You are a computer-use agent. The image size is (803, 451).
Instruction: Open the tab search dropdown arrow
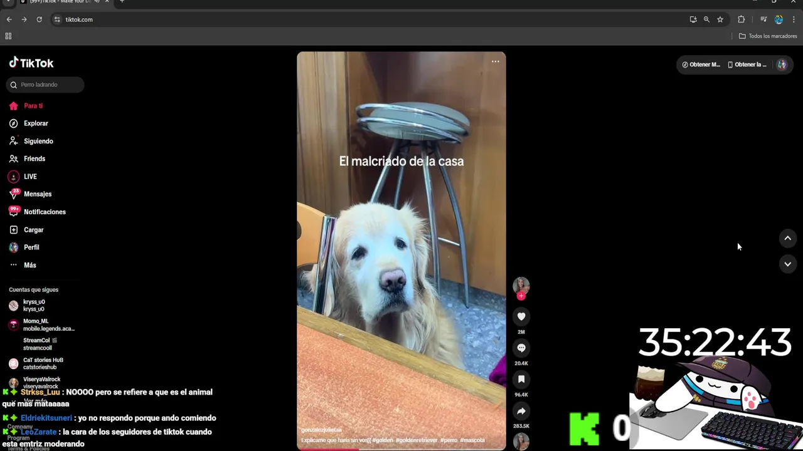pos(8,2)
